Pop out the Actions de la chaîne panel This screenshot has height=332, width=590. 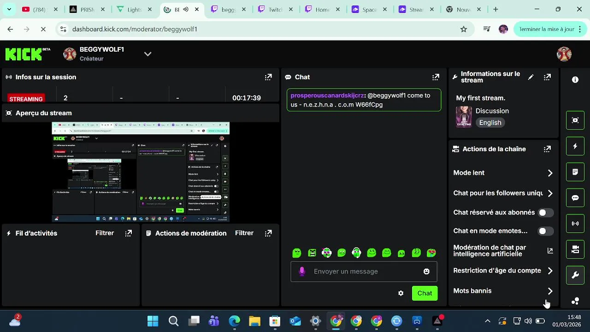click(x=547, y=149)
